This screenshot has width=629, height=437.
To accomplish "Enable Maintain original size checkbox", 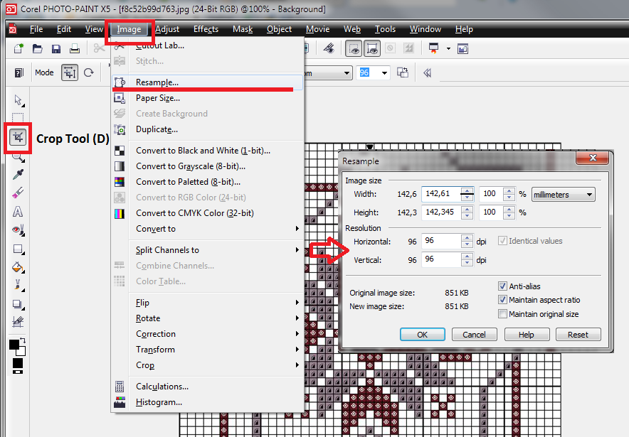I will (503, 313).
